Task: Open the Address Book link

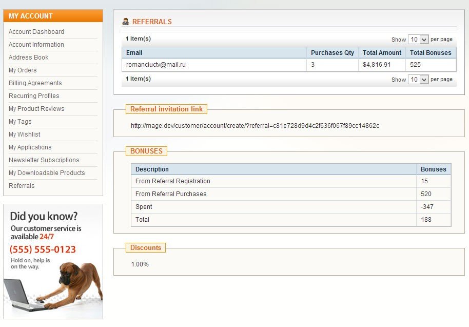Action: (x=28, y=57)
